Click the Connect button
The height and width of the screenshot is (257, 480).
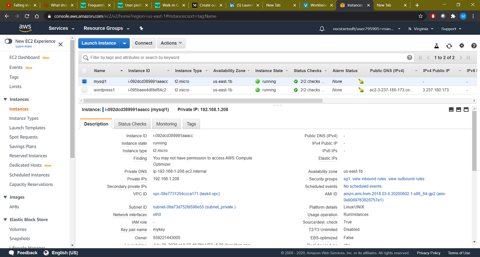click(x=143, y=43)
